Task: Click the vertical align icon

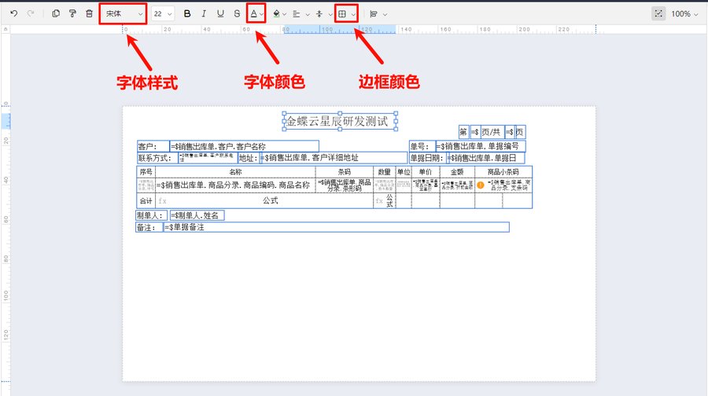Action: (x=319, y=14)
